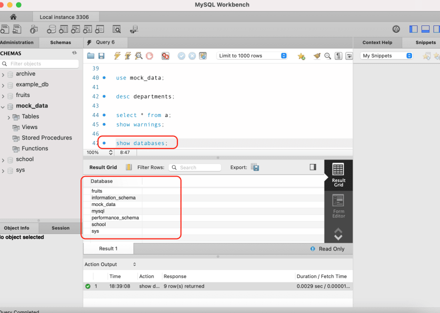
Task: Beautify the SQL script broom icon
Action: point(317,56)
